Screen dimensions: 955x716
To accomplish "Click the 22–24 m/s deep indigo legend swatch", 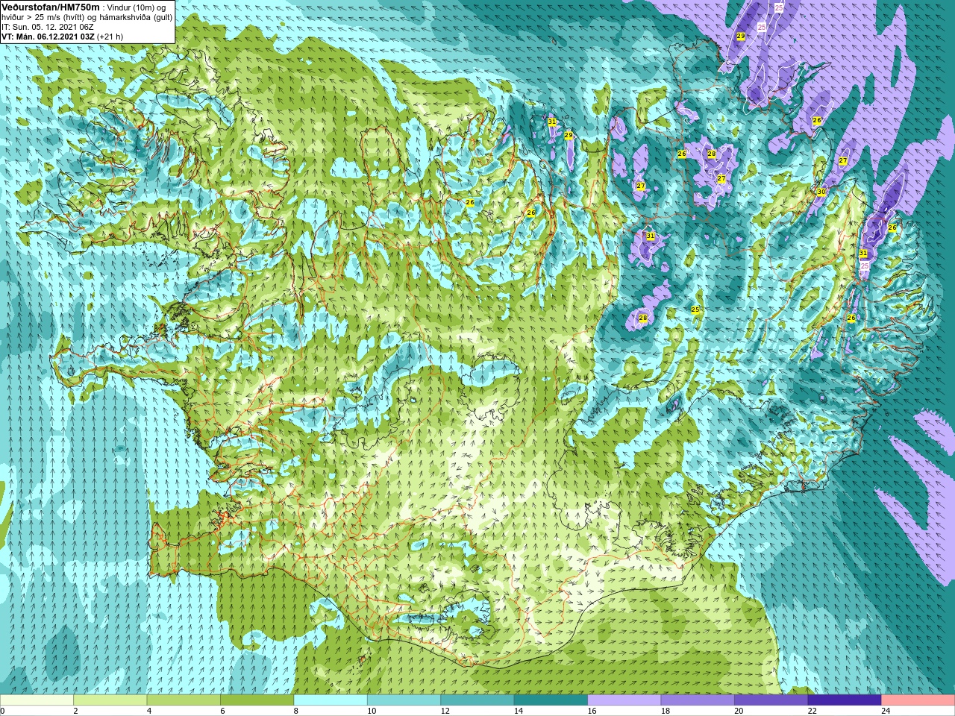I will pyautogui.click(x=845, y=700).
